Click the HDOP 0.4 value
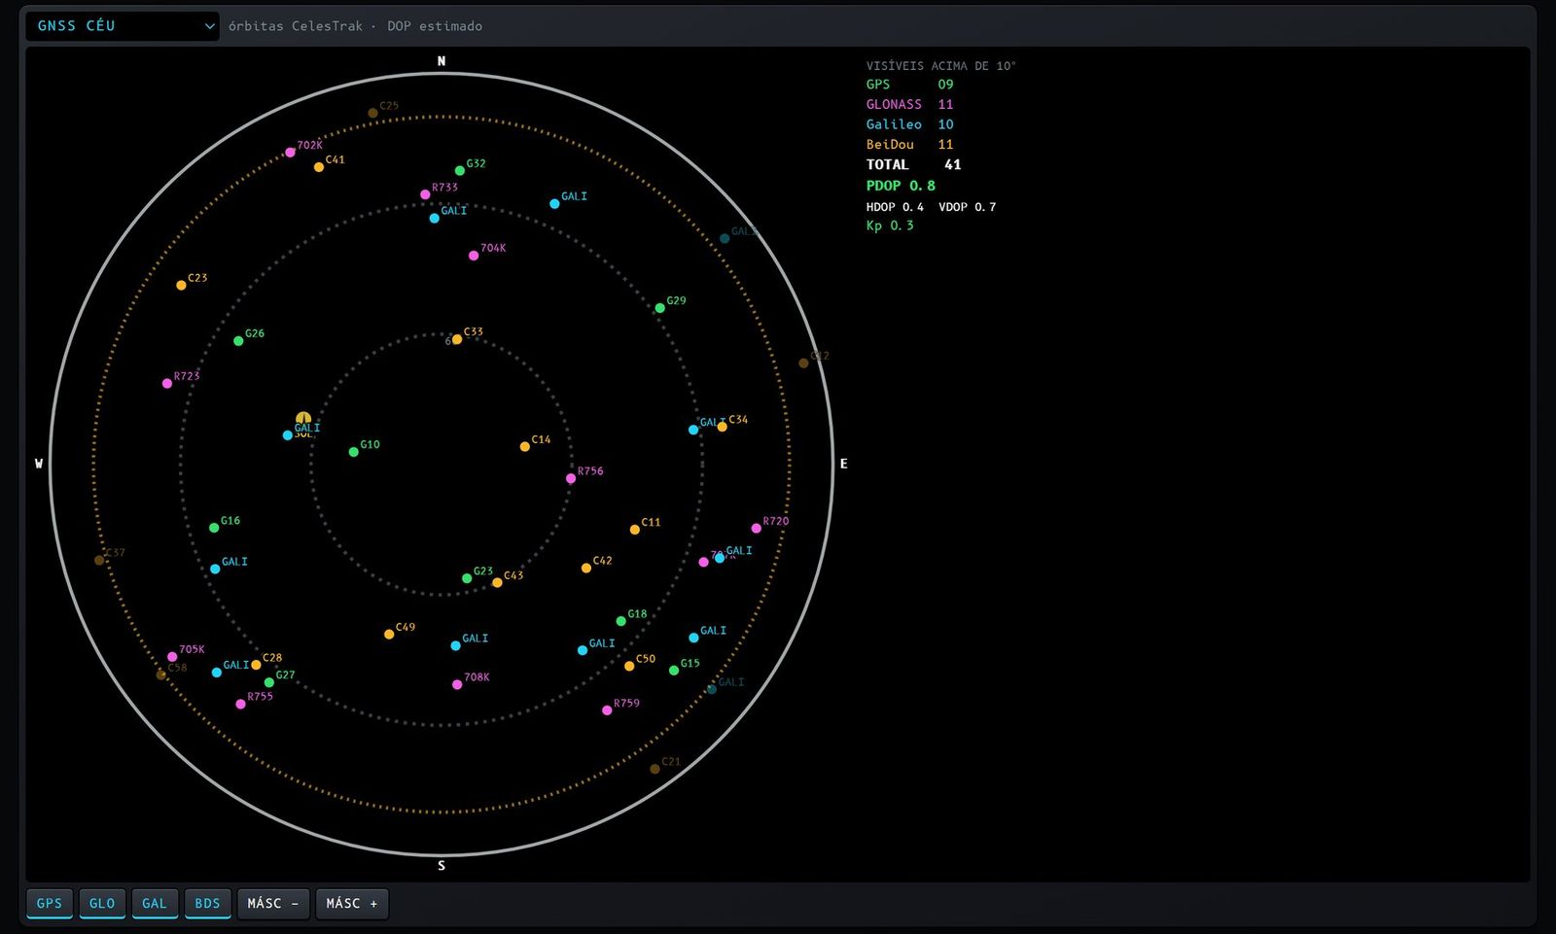Viewport: 1556px width, 934px height. (895, 207)
